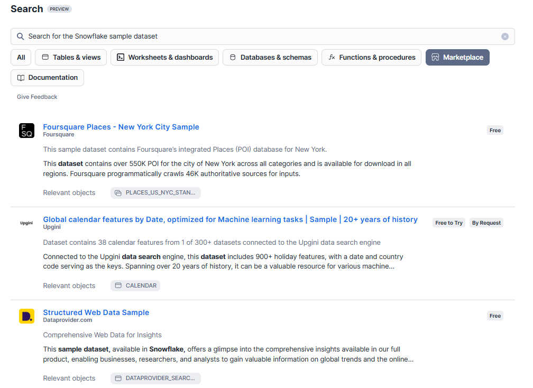Open the Foursquare Places New York City Sample

point(121,127)
